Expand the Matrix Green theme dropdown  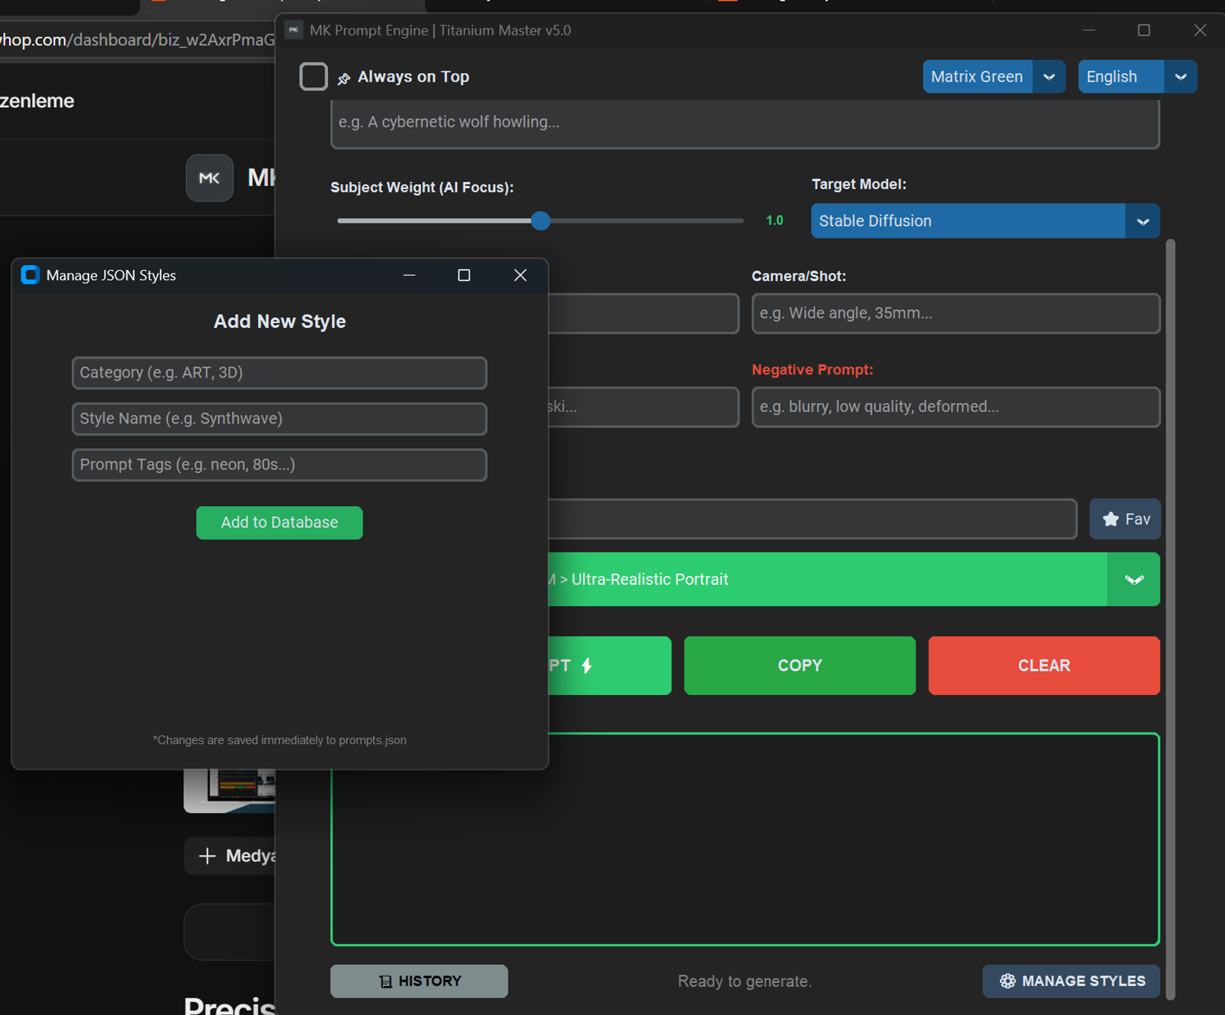click(x=1049, y=77)
